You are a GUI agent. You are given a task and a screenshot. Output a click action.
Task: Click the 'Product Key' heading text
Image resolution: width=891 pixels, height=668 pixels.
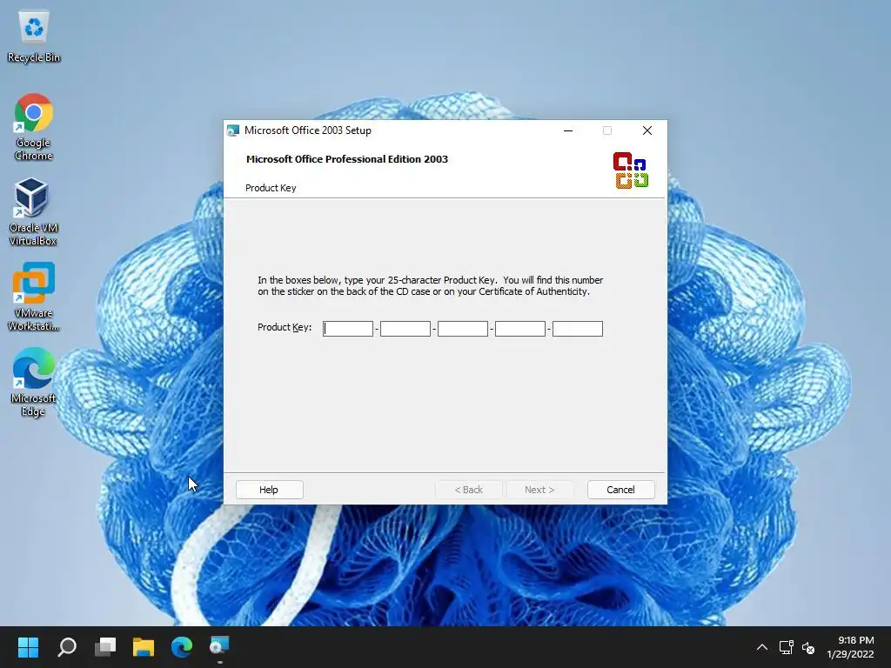(271, 188)
